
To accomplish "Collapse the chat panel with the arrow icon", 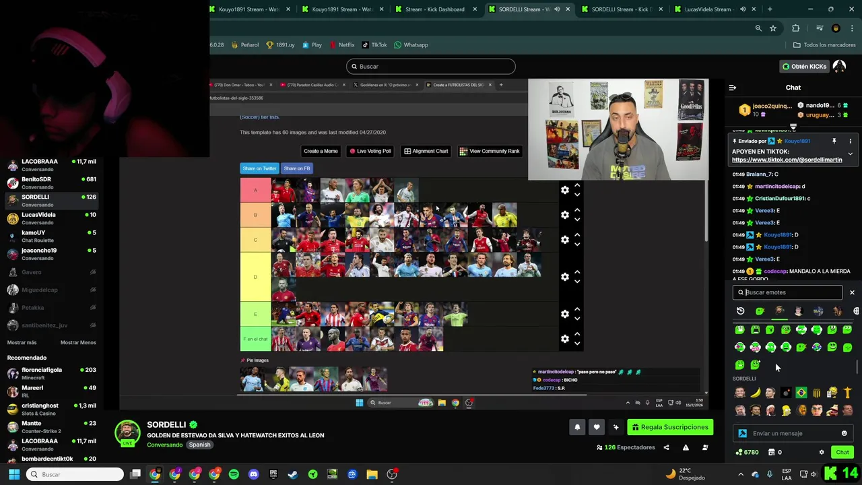I will 733,88.
